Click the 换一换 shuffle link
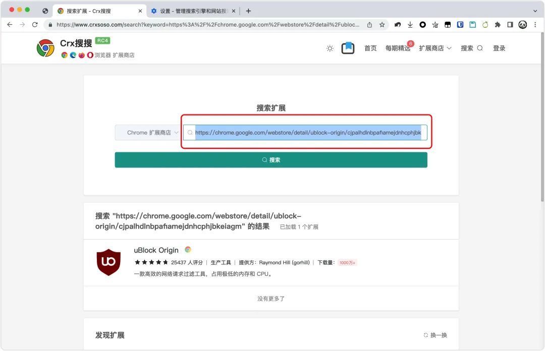Image resolution: width=545 pixels, height=351 pixels. coord(439,335)
